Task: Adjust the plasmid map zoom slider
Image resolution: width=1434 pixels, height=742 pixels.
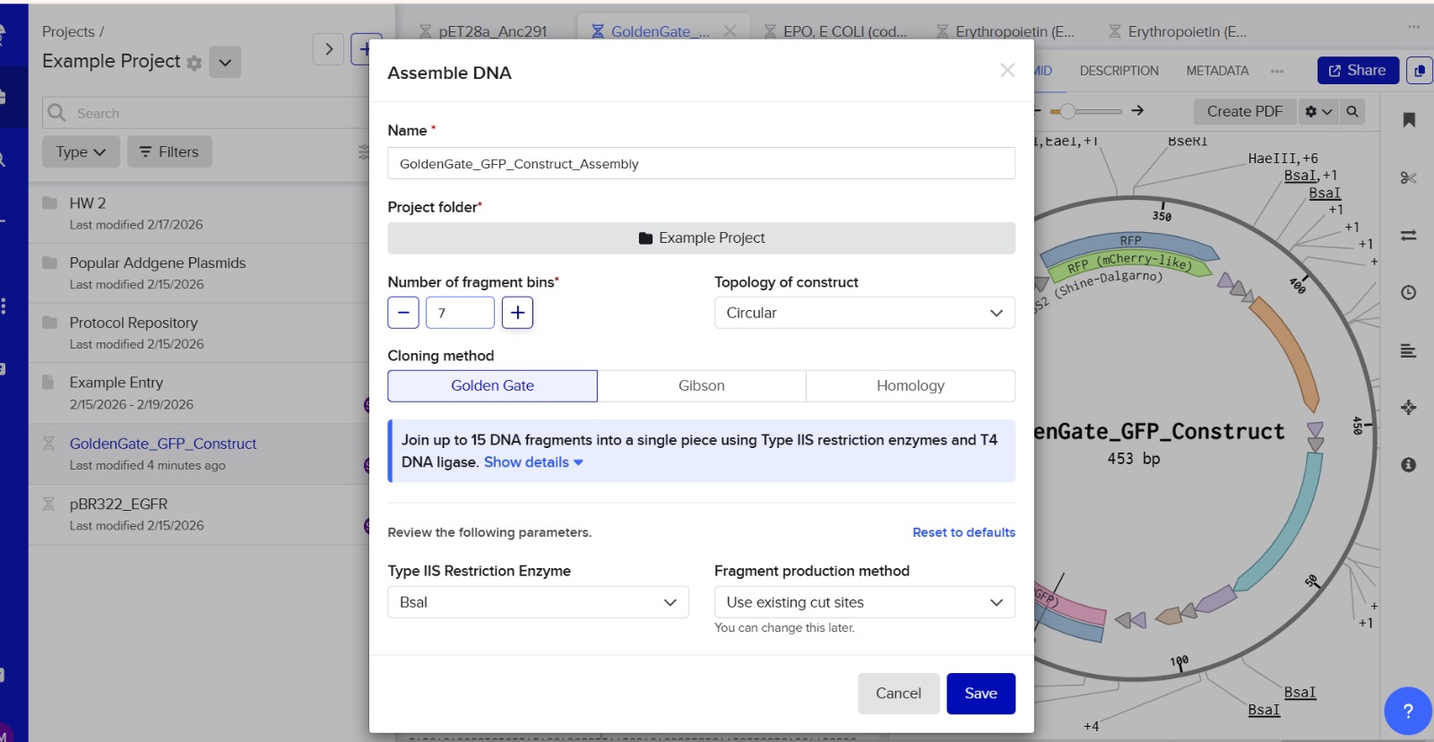Action: (x=1068, y=111)
